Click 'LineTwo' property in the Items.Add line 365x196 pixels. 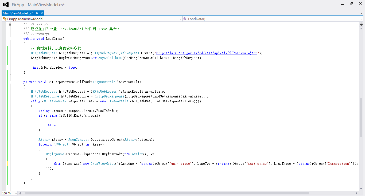coord(204,164)
